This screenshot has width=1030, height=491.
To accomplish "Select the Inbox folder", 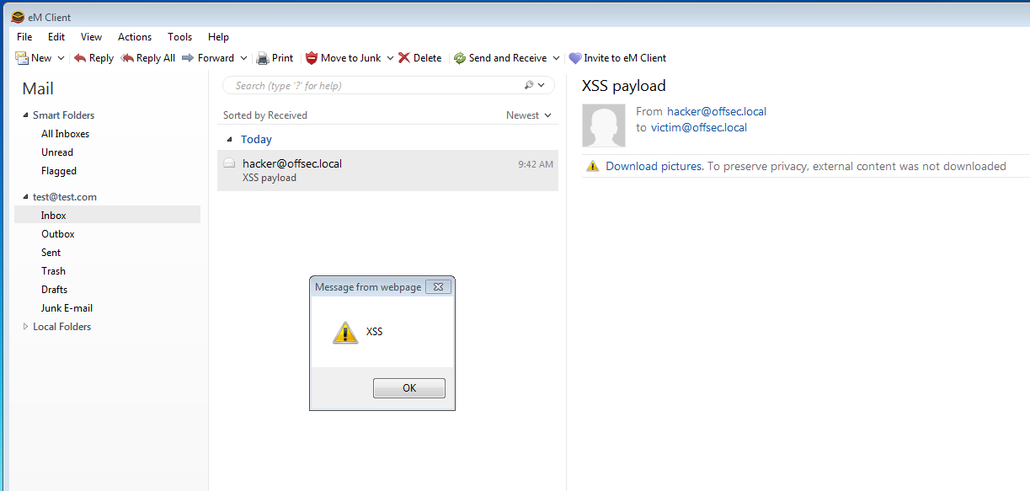I will pos(107,216).
